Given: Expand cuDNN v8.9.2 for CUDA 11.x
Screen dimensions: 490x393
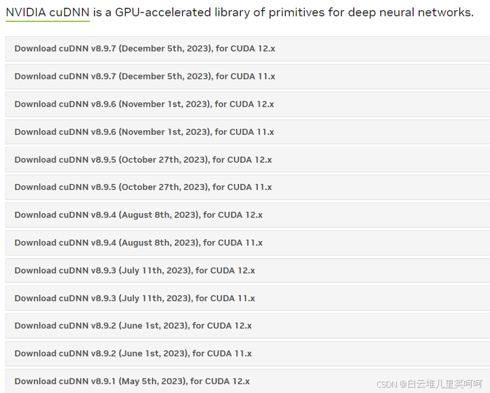Looking at the screenshot, I should pyautogui.click(x=248, y=353).
